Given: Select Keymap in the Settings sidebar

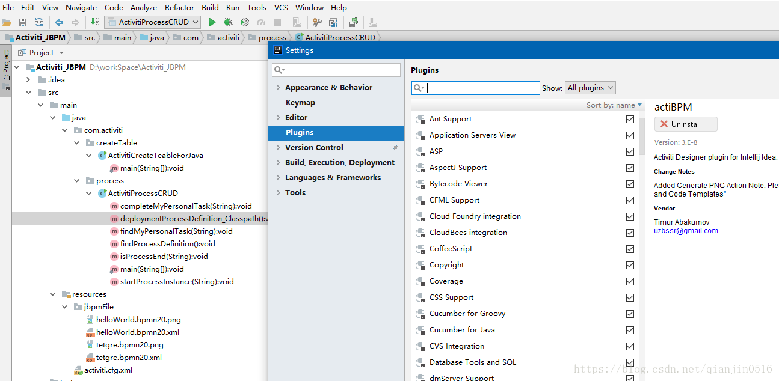Looking at the screenshot, I should click(x=300, y=103).
